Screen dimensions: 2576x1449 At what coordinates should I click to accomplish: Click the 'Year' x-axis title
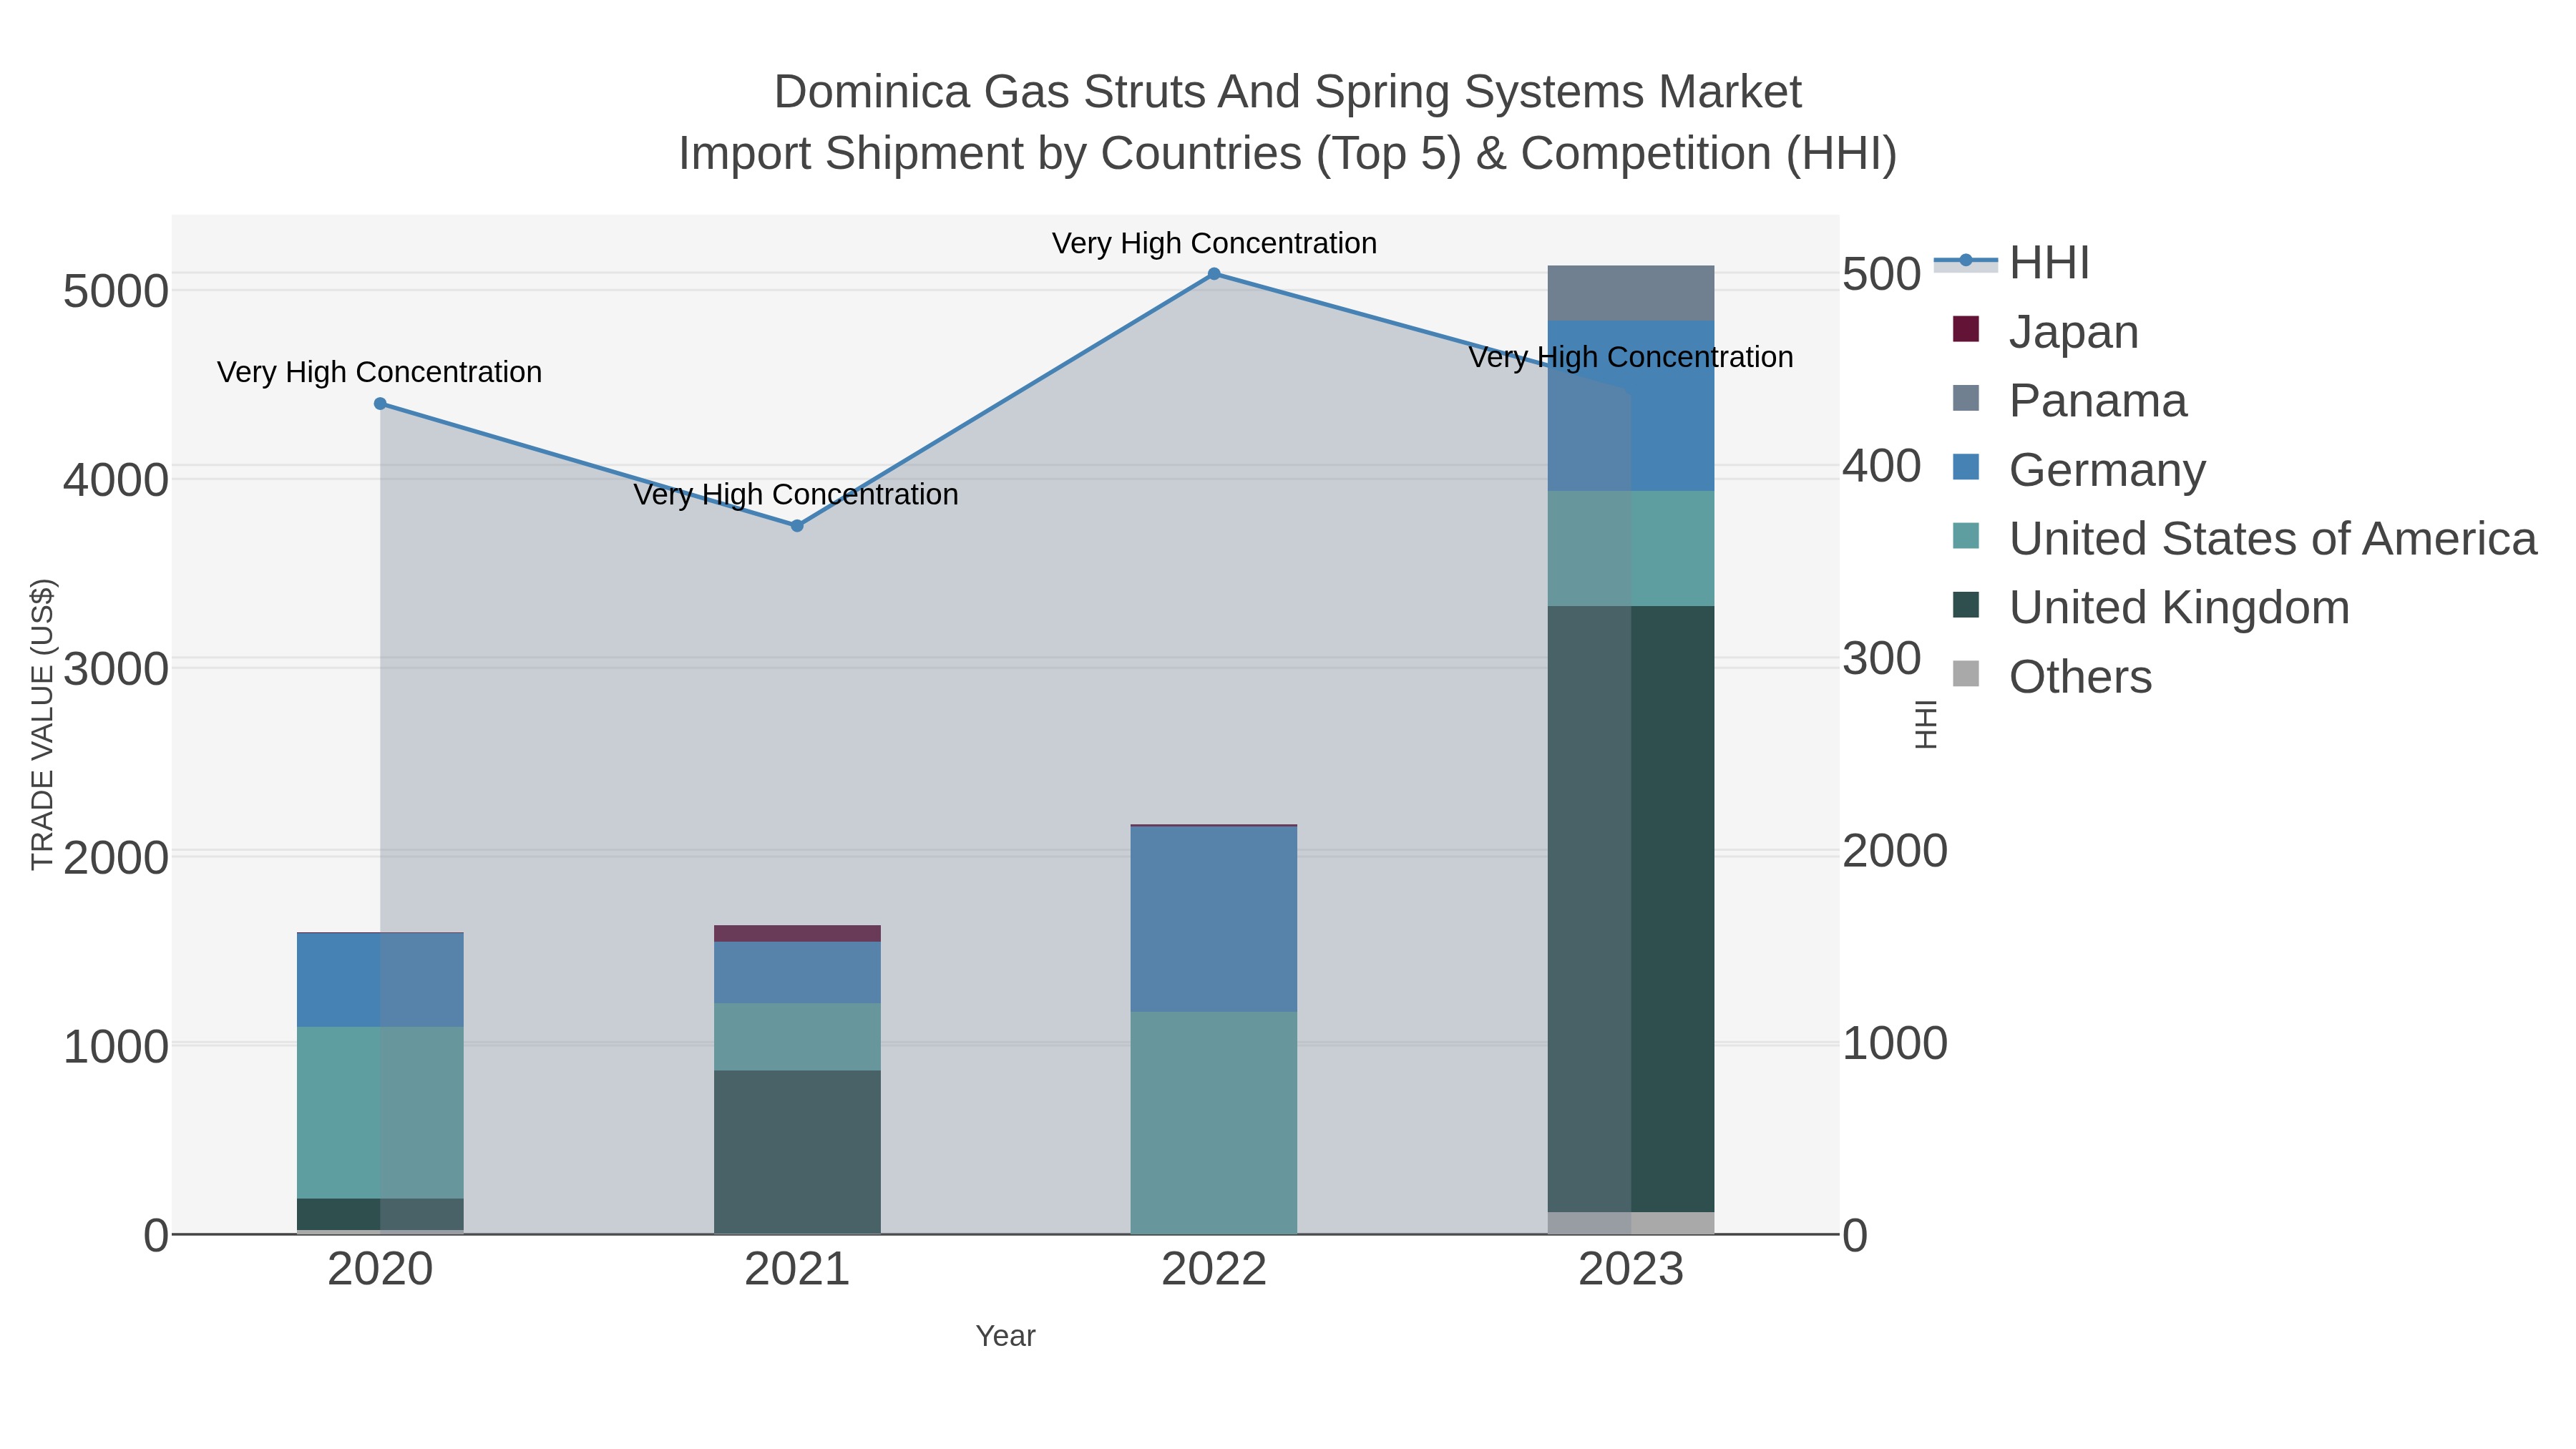point(1005,1336)
